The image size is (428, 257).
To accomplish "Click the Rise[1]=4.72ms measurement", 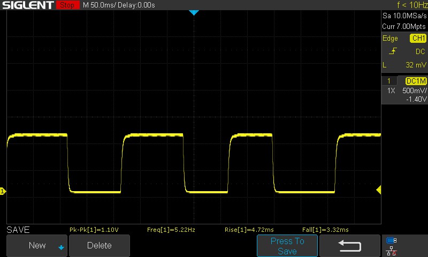I will point(249,230).
